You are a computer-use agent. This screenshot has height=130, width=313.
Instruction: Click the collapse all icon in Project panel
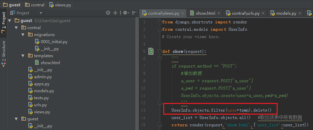click(115, 13)
